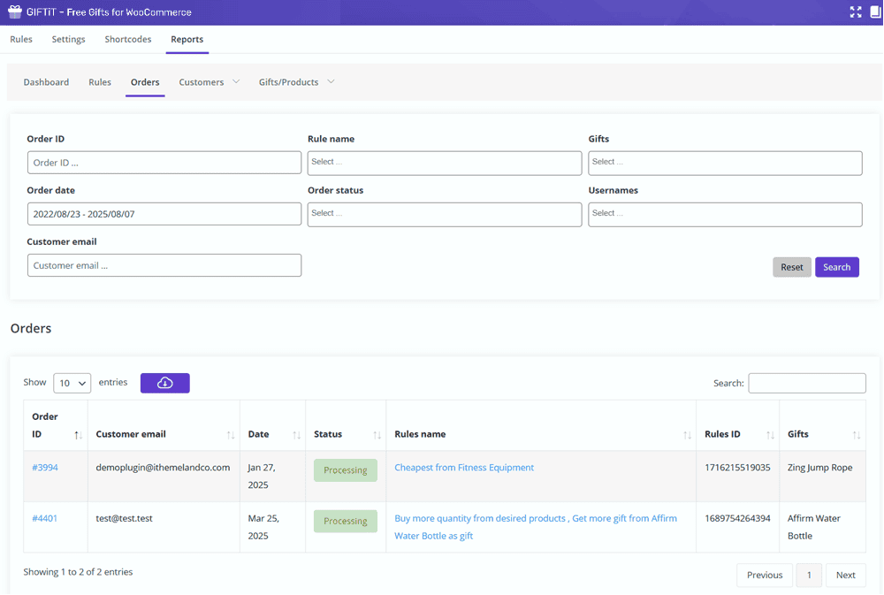Open the Cheapest from Fitness Equipment rule
This screenshot has height=595, width=884.
click(464, 467)
